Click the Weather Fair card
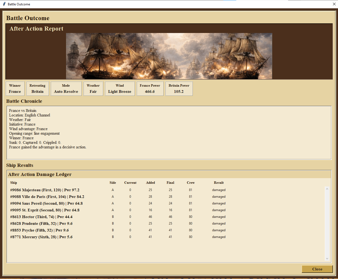Viewport: 338px width, 279px height. click(x=93, y=89)
